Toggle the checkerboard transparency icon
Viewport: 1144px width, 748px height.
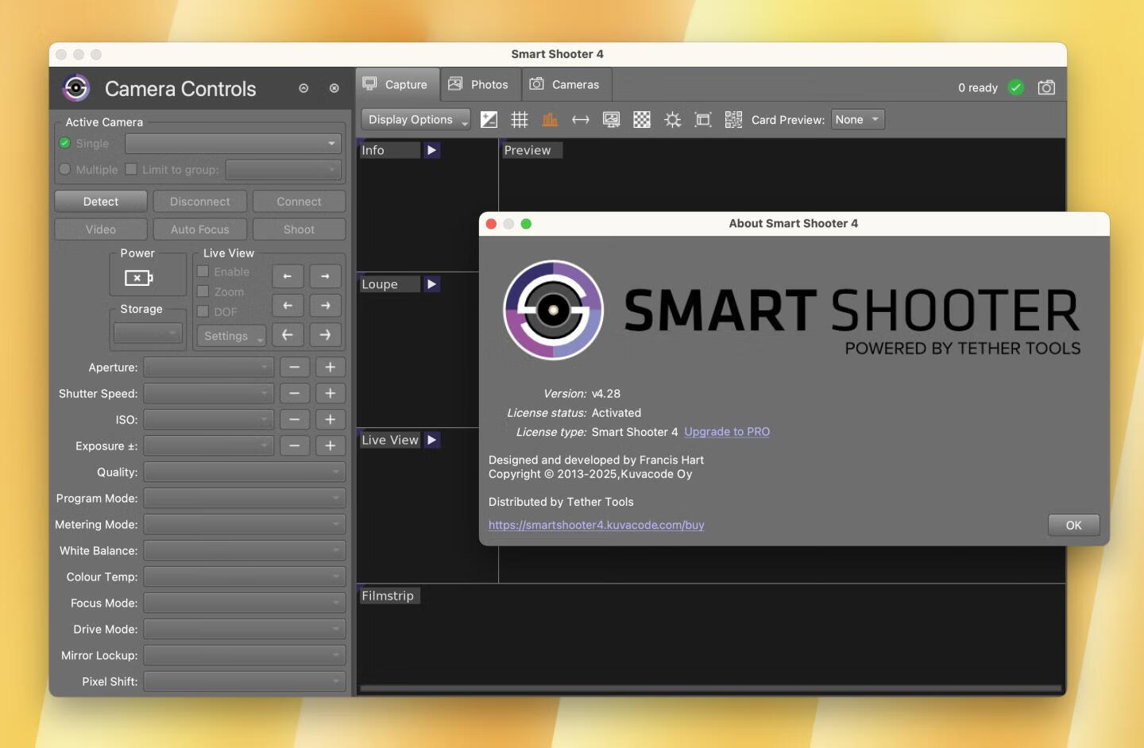click(641, 119)
